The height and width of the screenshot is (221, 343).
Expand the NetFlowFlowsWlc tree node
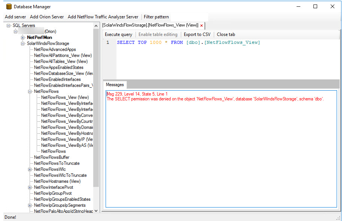click(30, 169)
